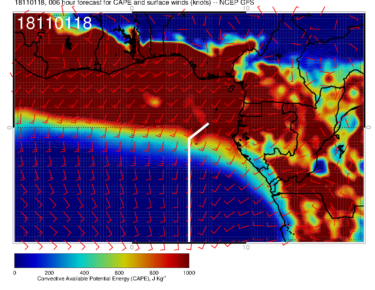Screen dimensions: 375x290
Task: Click the 800 label under the colorbar
Action: coord(154,273)
